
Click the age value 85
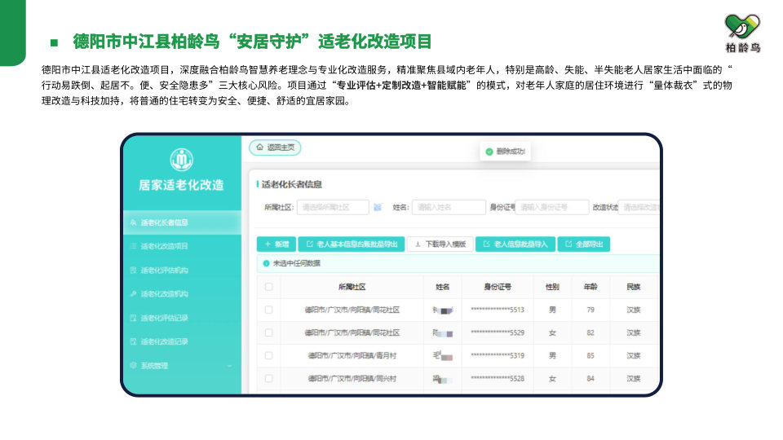pyautogui.click(x=591, y=356)
